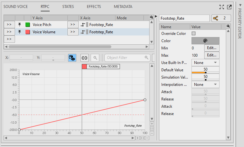Click the pin icon next to Voice Pitch
The width and height of the screenshot is (244, 147).
pos(20,24)
